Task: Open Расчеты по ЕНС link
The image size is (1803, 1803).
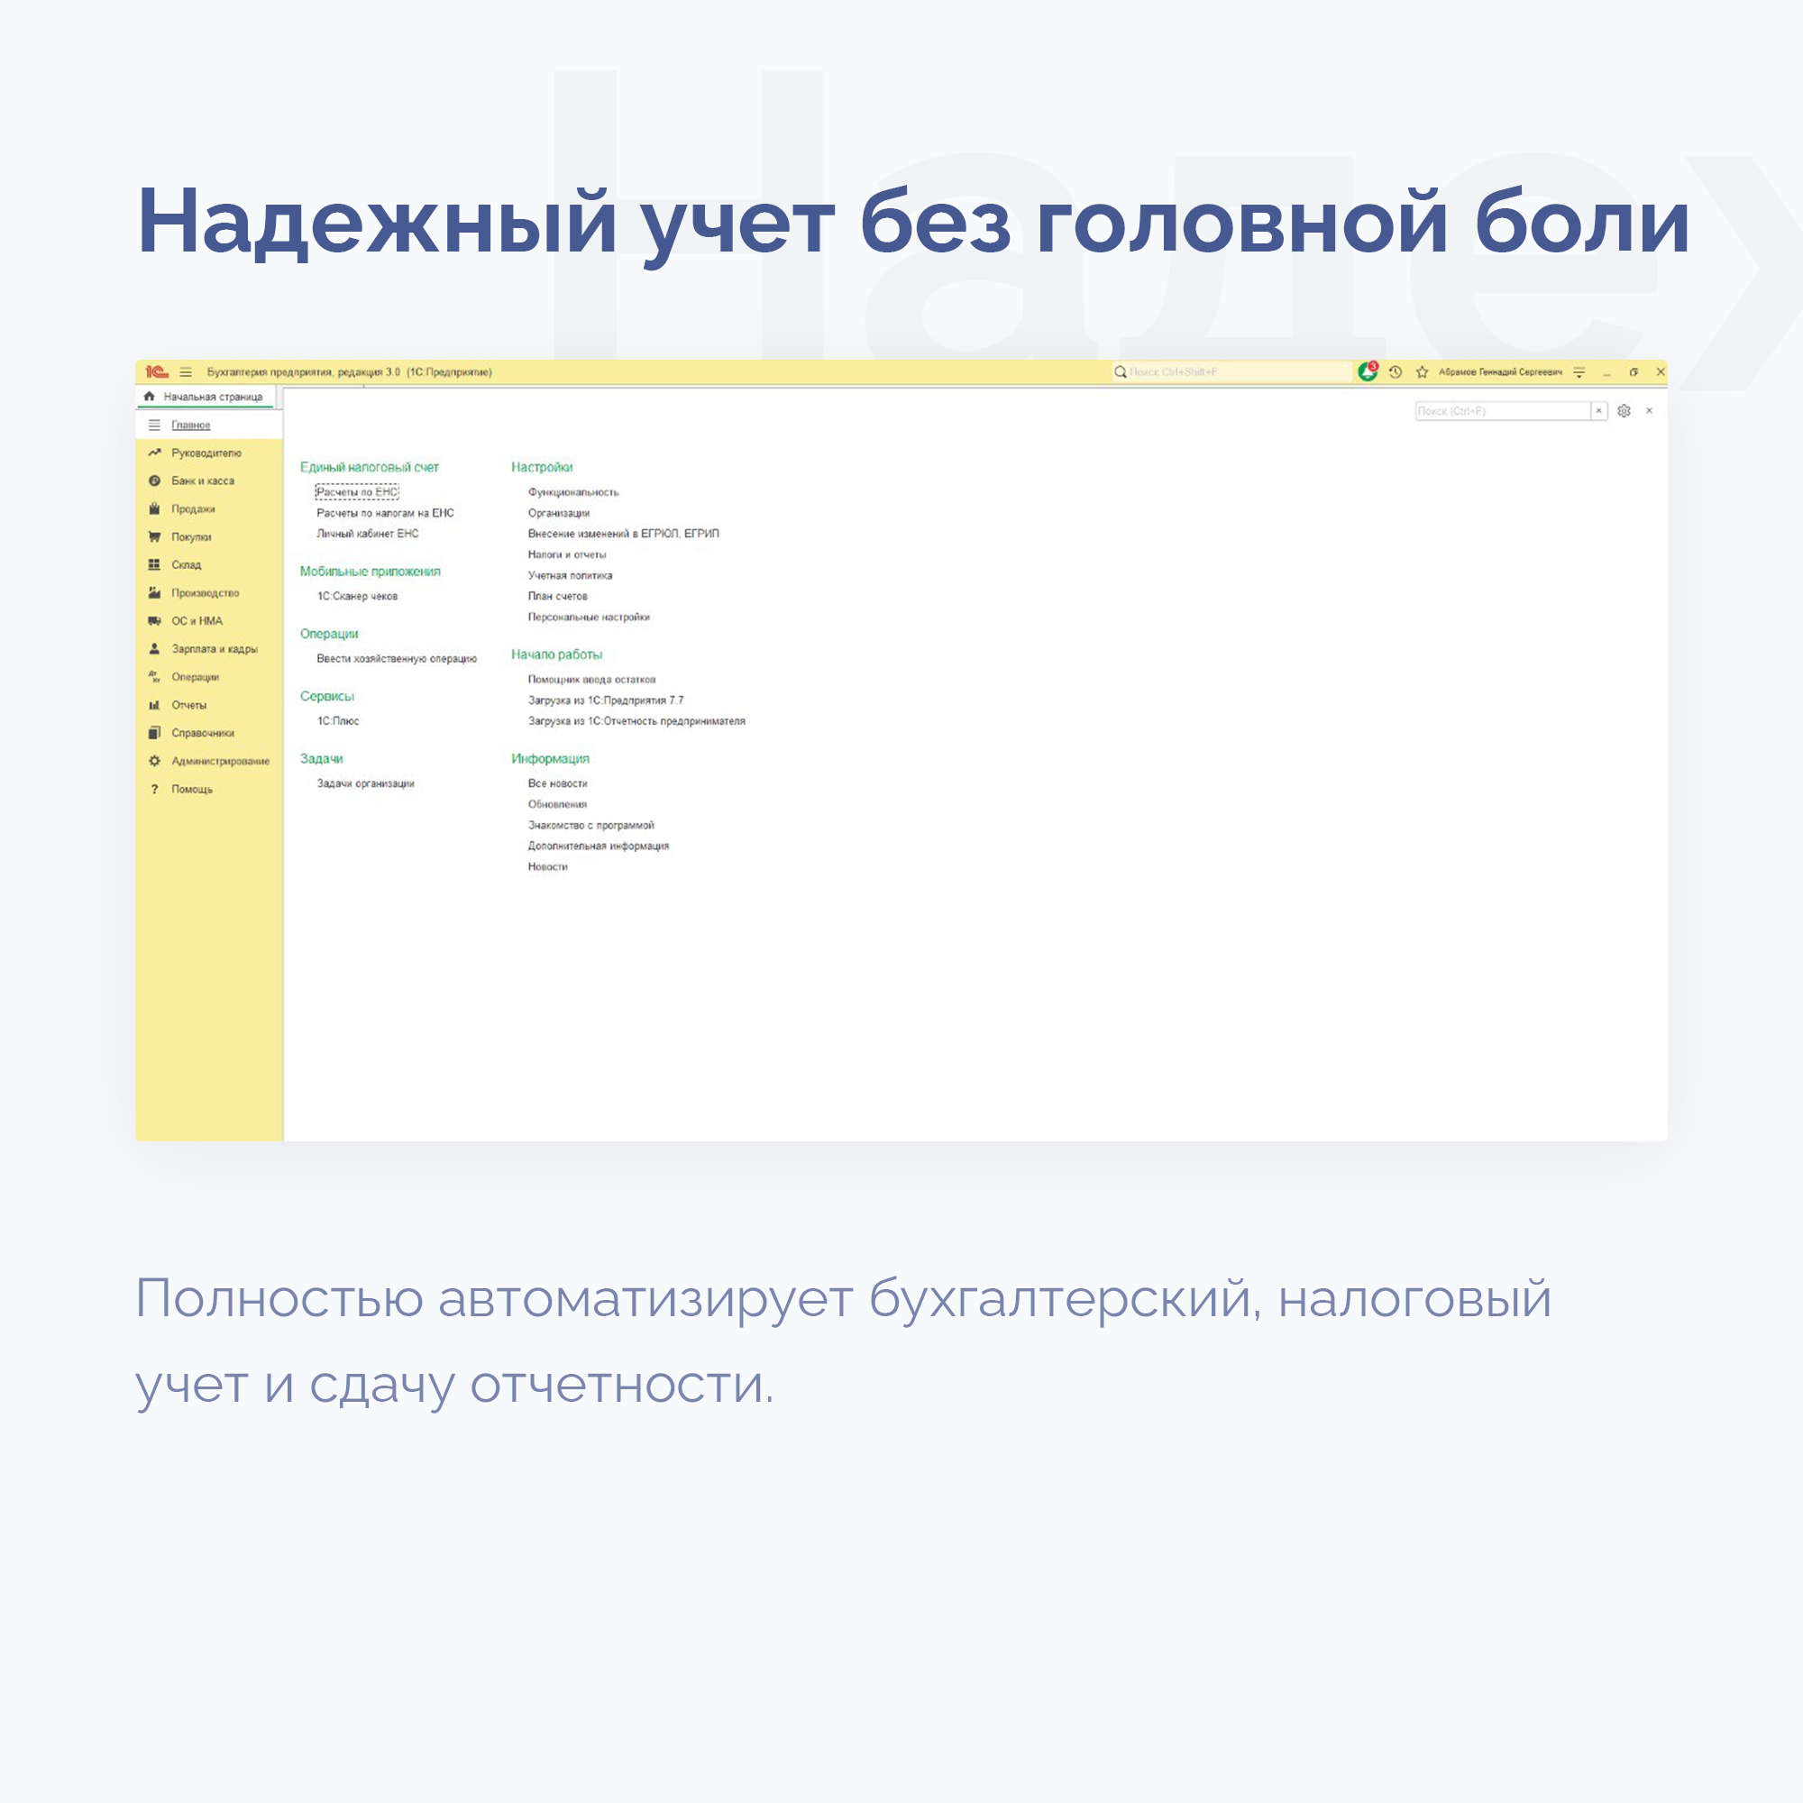Action: point(357,492)
